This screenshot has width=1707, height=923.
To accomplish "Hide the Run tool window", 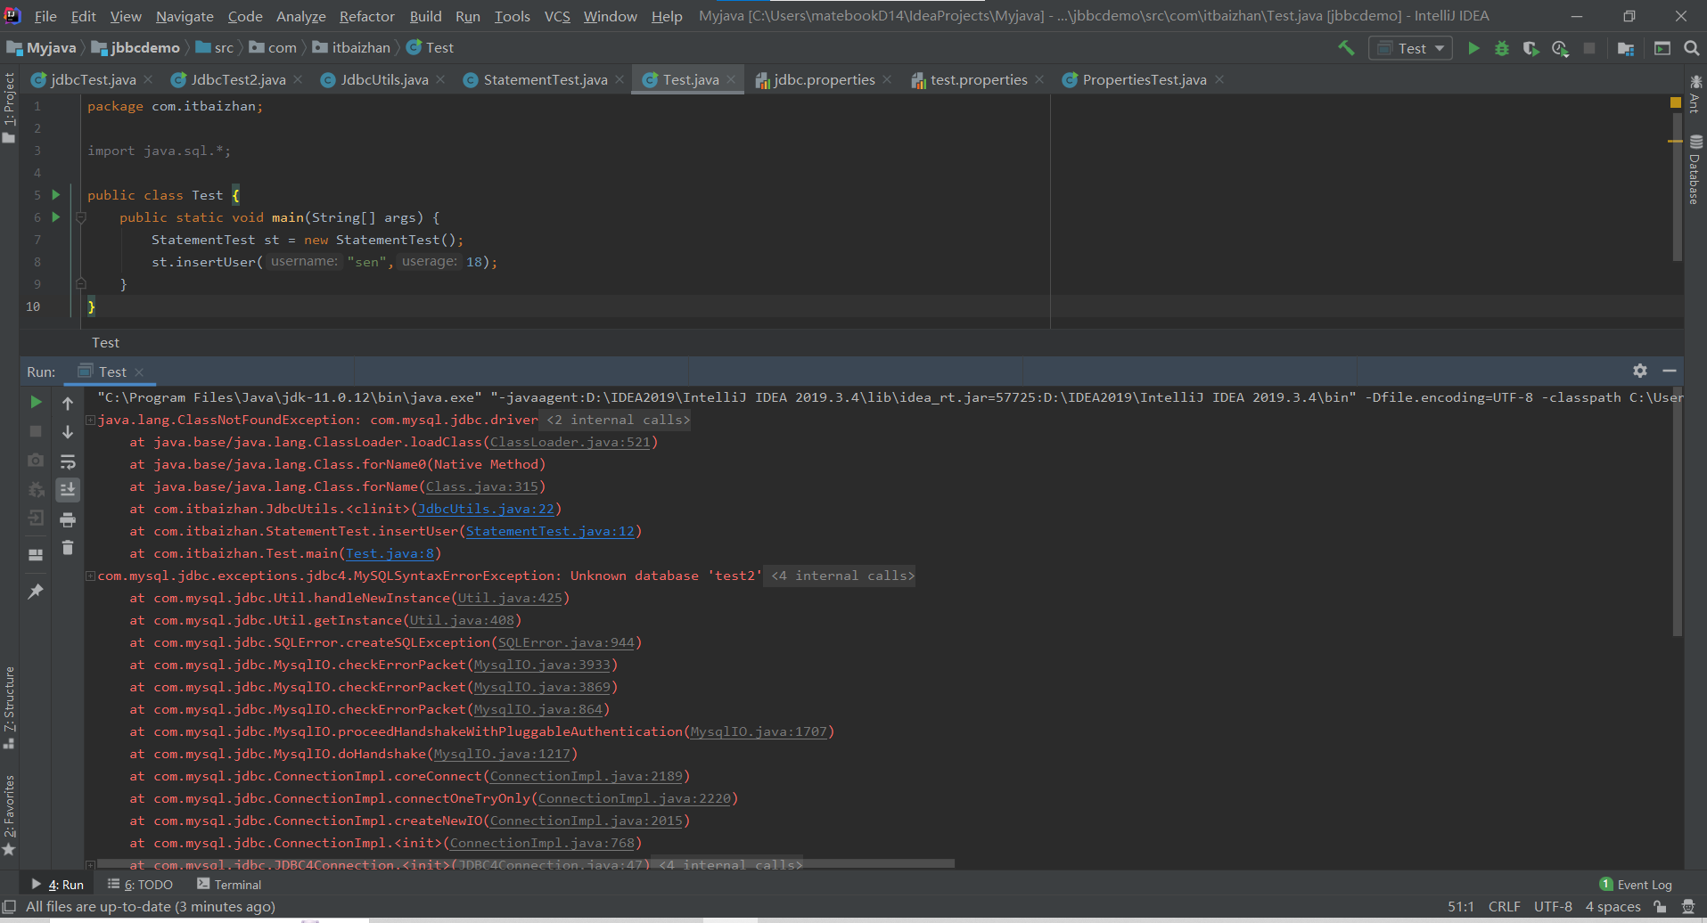I will pos(1670,371).
